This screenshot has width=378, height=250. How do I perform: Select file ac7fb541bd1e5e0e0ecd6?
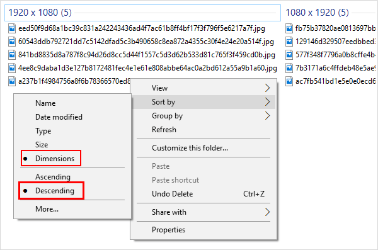click(336, 81)
